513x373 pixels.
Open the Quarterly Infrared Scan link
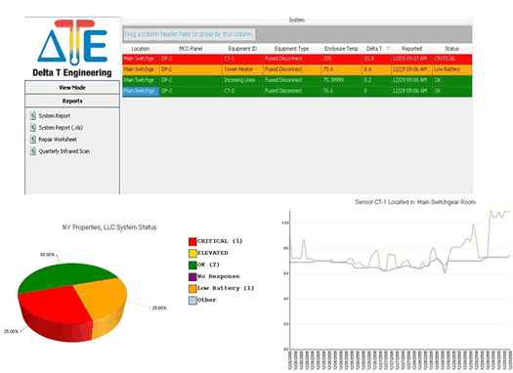click(64, 151)
